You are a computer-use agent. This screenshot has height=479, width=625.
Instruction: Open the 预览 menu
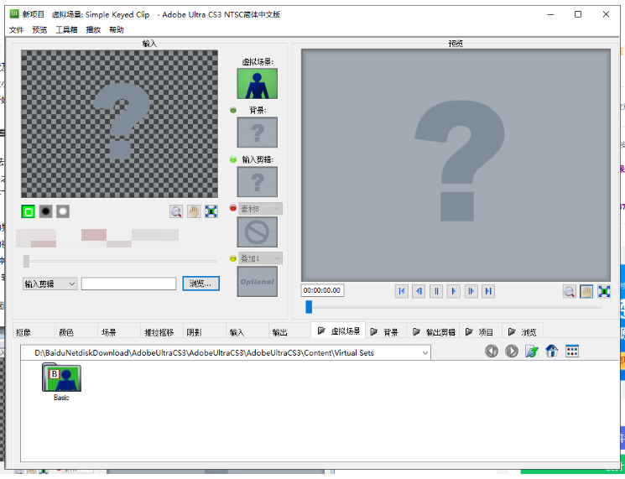[39, 30]
